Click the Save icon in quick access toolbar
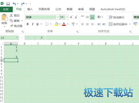 8,4
